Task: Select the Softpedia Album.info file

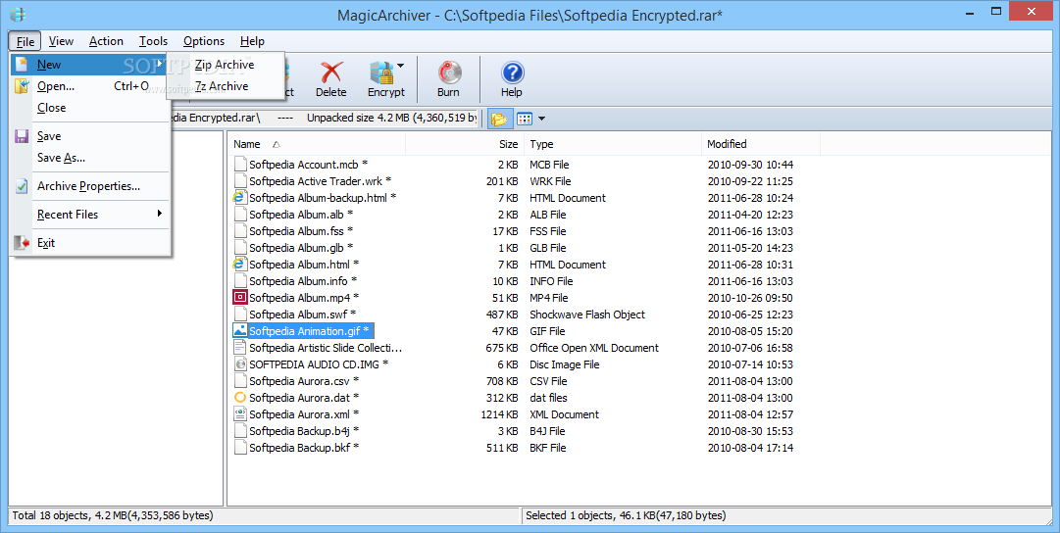Action: pyautogui.click(x=303, y=281)
